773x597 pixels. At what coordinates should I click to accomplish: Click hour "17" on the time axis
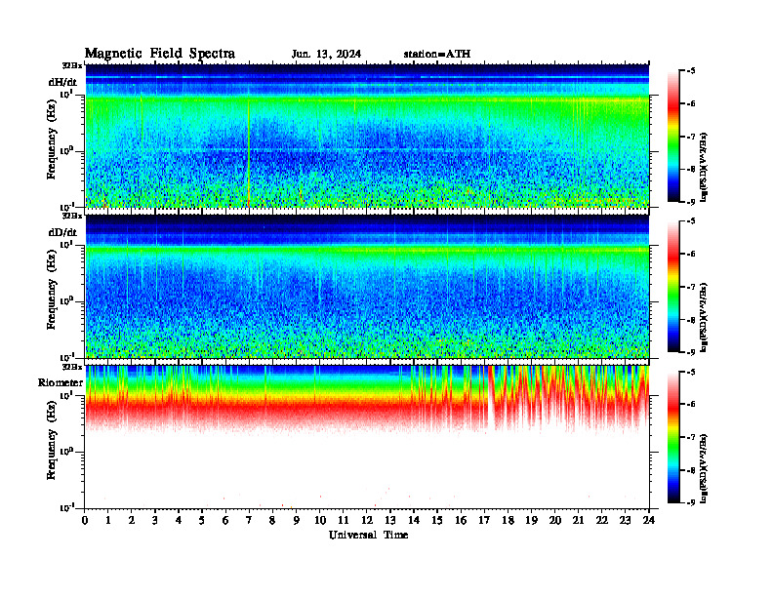[x=484, y=521]
